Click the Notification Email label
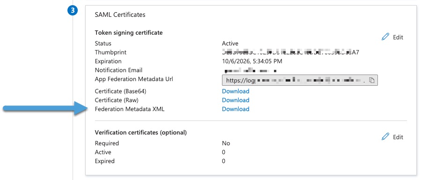This screenshot has width=421, height=180. 118,70
